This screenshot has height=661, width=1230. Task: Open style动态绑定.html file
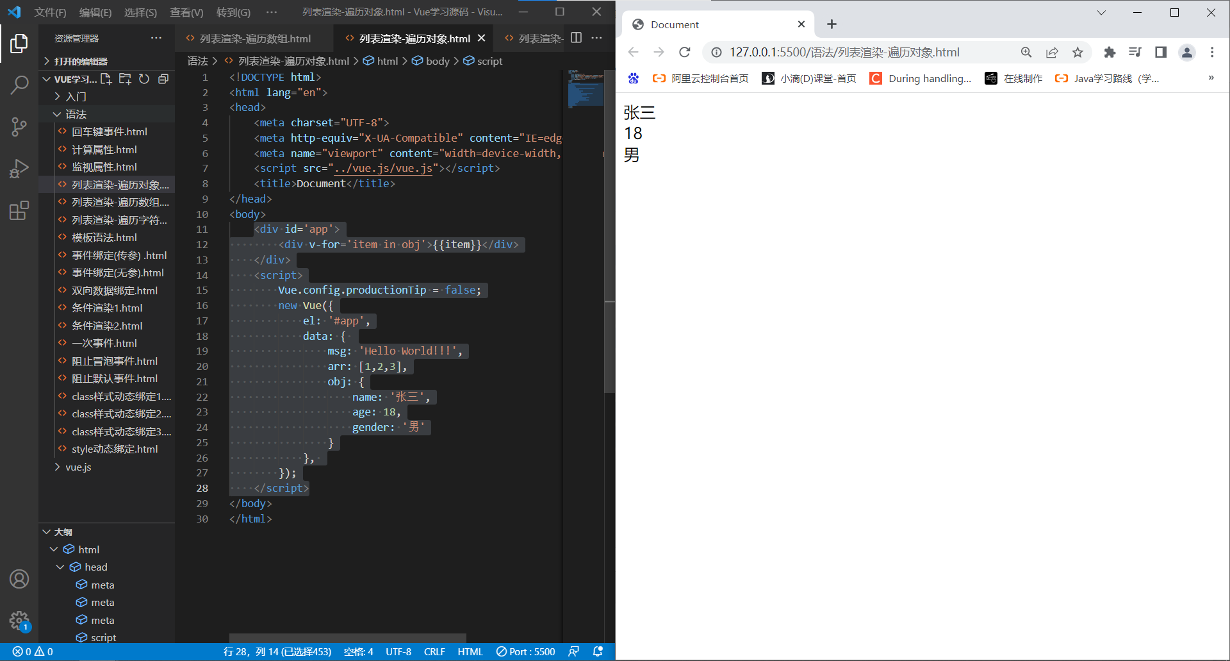point(115,449)
